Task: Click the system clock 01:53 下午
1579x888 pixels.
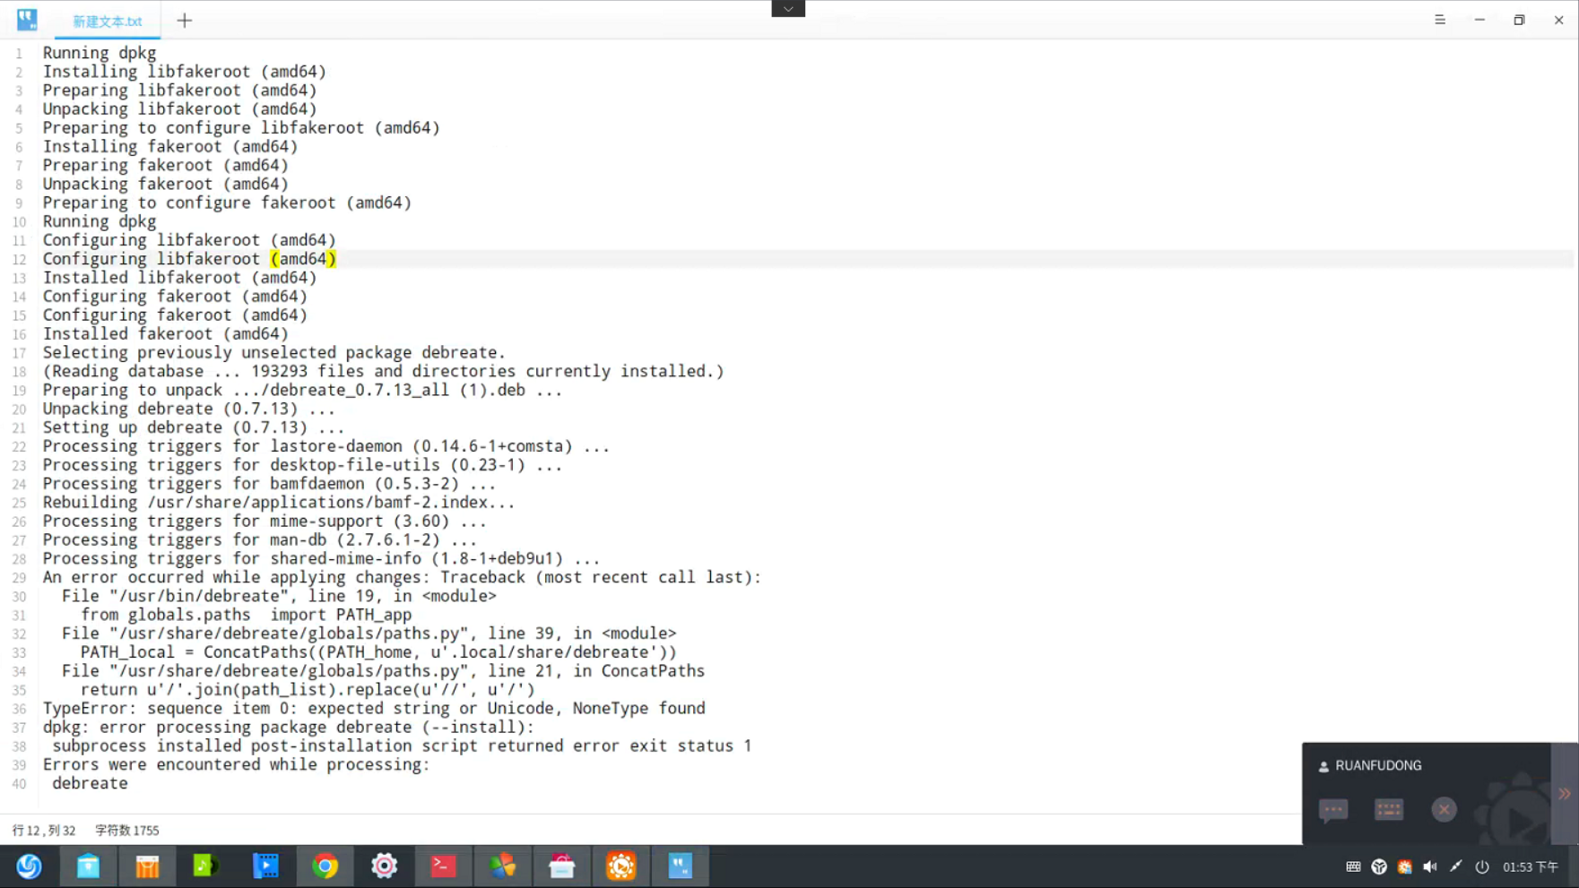Action: coord(1531,867)
